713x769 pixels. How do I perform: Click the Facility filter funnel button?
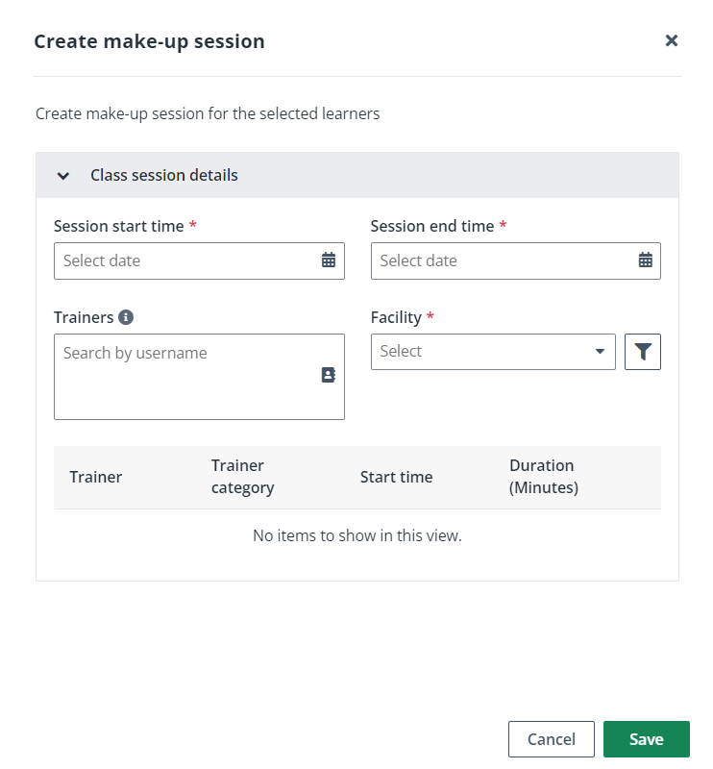[642, 352]
